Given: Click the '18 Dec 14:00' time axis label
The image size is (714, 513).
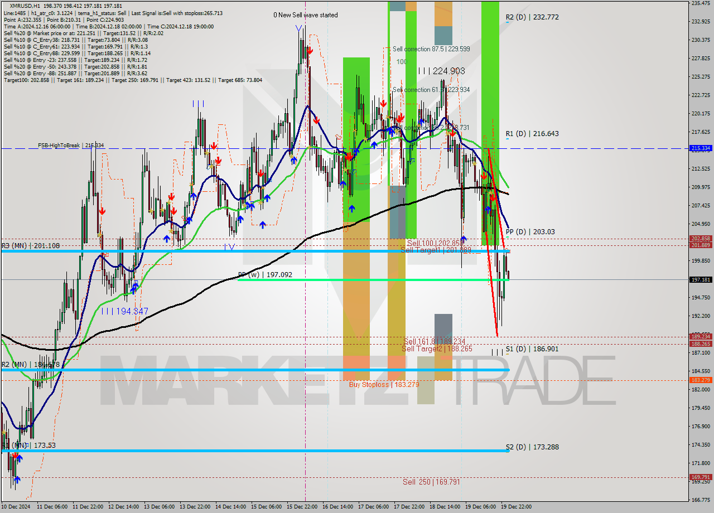Looking at the screenshot, I should pyautogui.click(x=445, y=507).
